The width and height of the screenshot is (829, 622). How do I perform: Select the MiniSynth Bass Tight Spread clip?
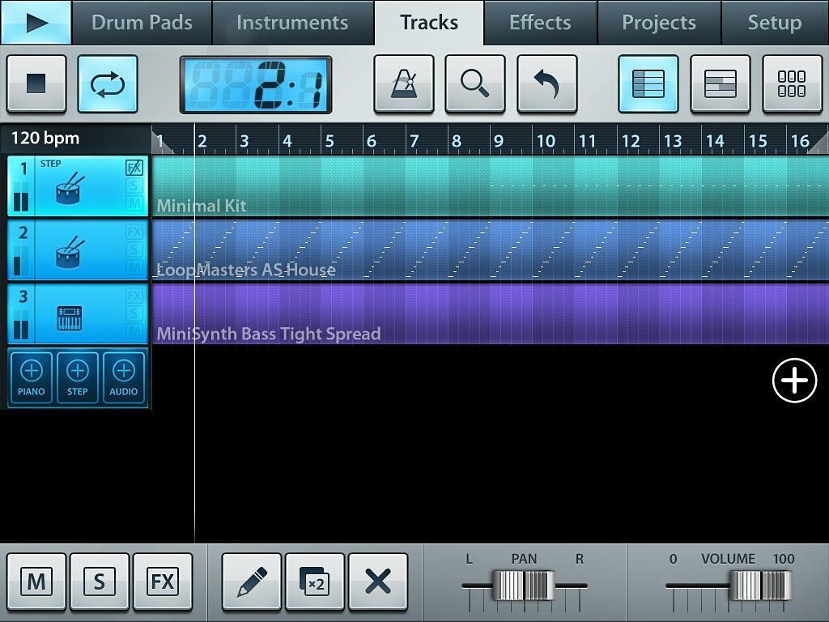[490, 314]
